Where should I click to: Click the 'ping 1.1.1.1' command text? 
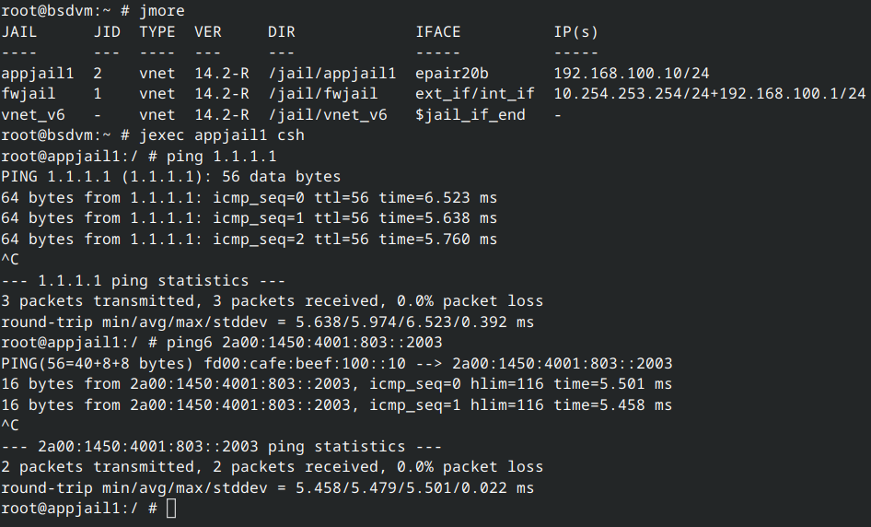221,157
